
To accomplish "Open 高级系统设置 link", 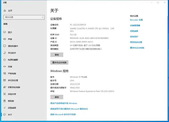I will click(136, 42).
